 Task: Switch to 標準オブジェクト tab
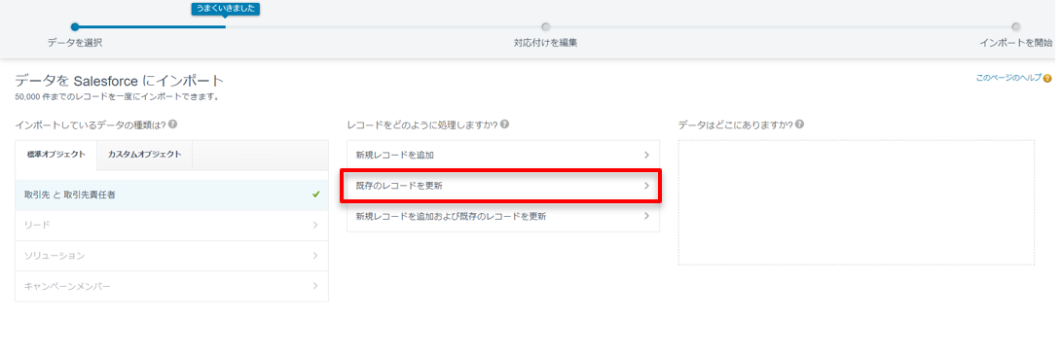(56, 155)
